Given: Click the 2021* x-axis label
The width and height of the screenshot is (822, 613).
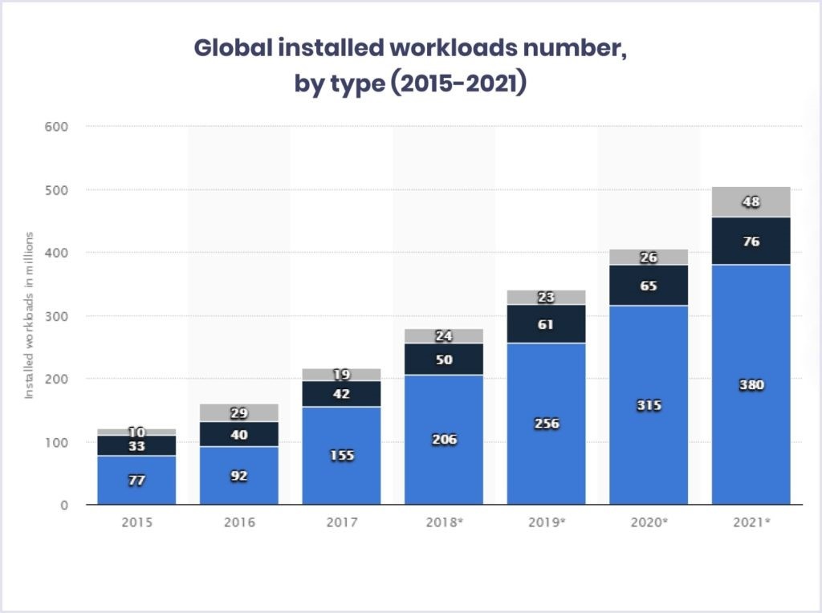Looking at the screenshot, I should pyautogui.click(x=751, y=522).
